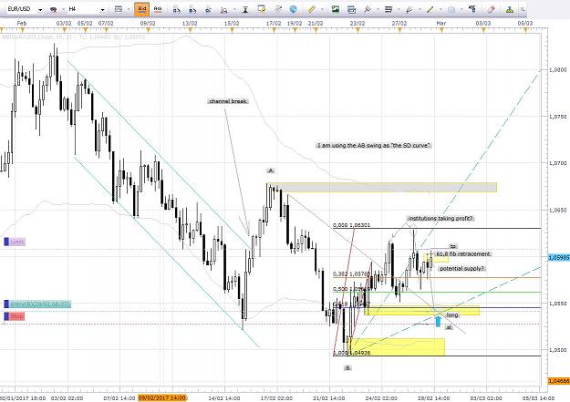Click the 'tp' label on chart
The height and width of the screenshot is (402, 570).
click(x=453, y=246)
